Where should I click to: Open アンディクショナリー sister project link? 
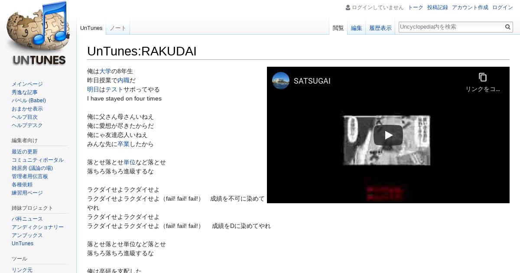click(x=38, y=227)
